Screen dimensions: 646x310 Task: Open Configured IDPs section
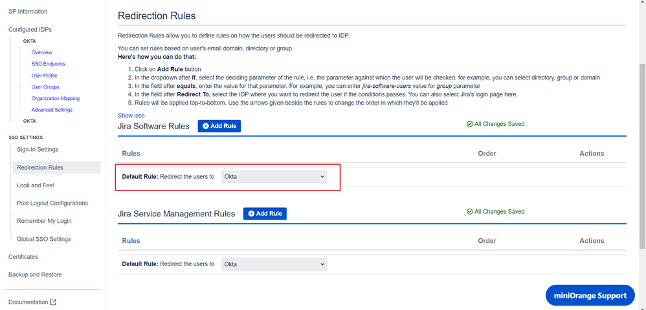(30, 30)
